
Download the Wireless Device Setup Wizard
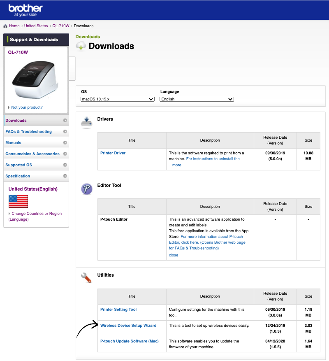point(128,326)
